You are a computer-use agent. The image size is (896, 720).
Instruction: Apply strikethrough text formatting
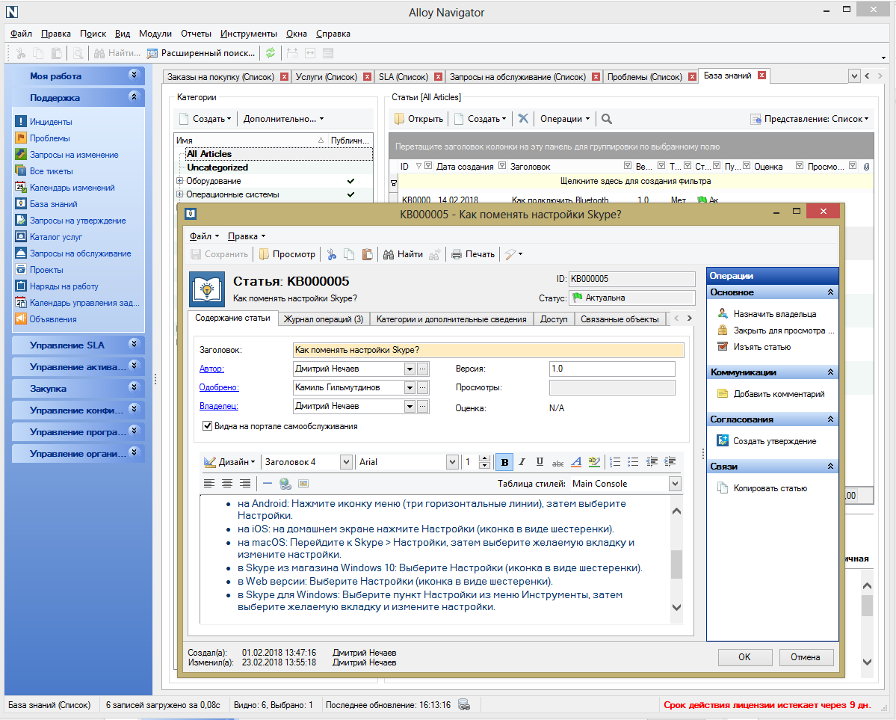point(557,462)
